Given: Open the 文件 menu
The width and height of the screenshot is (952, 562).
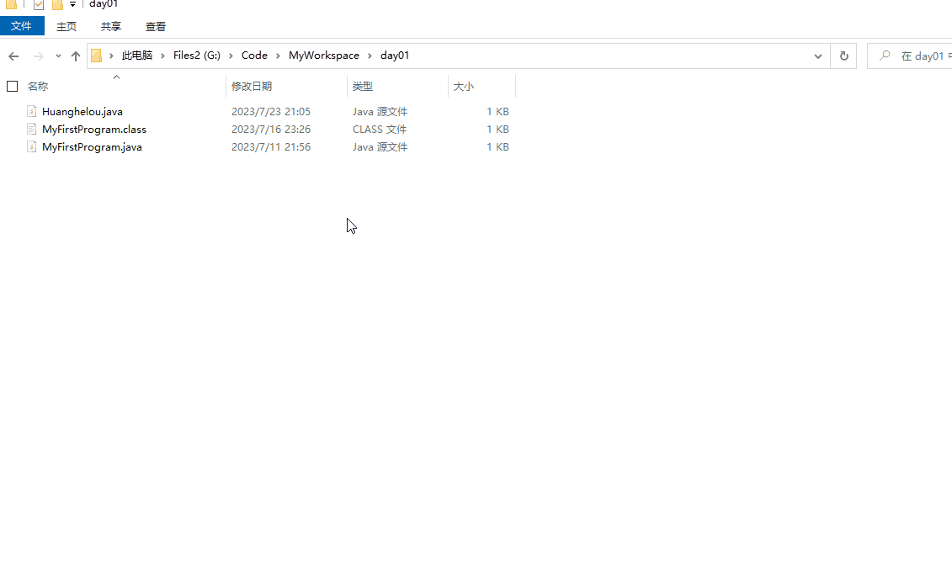Looking at the screenshot, I should pyautogui.click(x=22, y=27).
